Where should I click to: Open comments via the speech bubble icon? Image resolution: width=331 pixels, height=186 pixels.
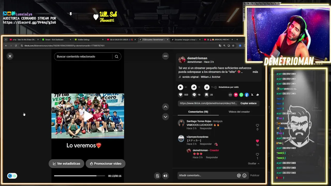click(194, 95)
